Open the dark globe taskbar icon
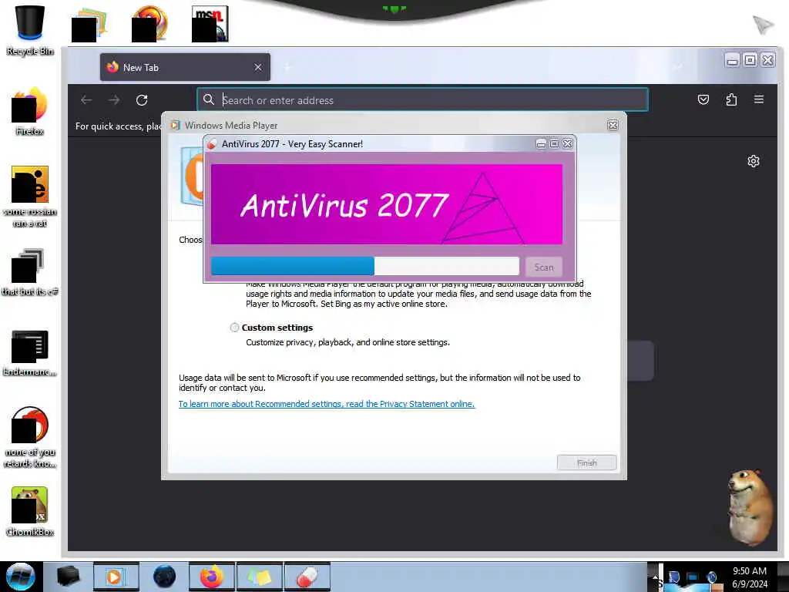The height and width of the screenshot is (592, 789). [x=164, y=577]
